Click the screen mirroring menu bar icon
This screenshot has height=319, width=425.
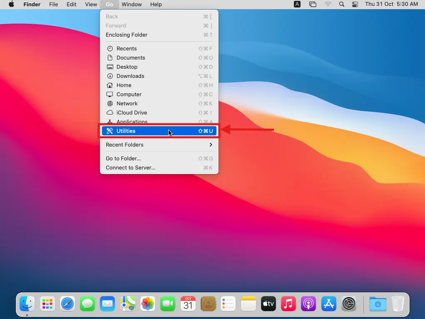pyautogui.click(x=313, y=4)
